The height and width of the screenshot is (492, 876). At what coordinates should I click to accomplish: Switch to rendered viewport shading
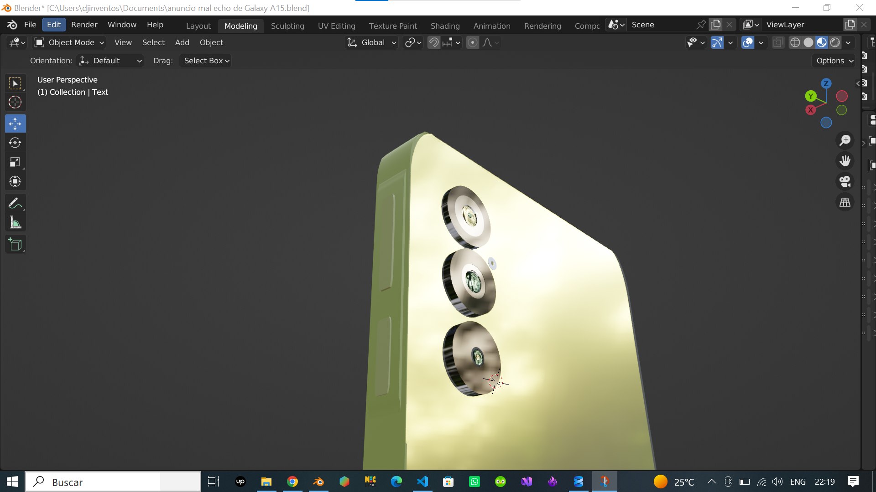(x=835, y=42)
